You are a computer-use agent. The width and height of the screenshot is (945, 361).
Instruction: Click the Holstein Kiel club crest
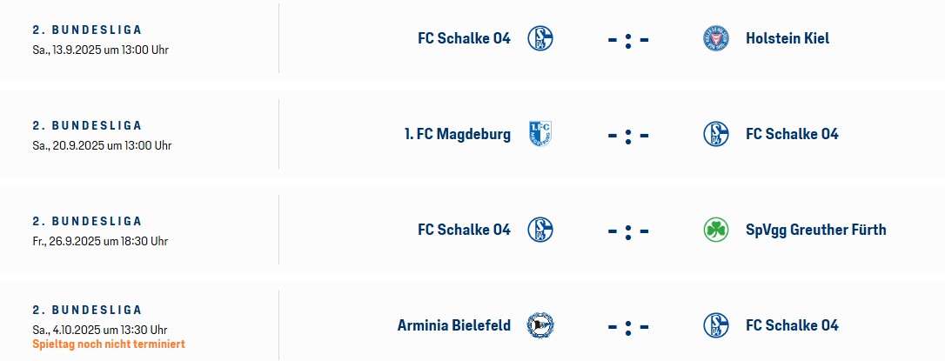pos(716,38)
